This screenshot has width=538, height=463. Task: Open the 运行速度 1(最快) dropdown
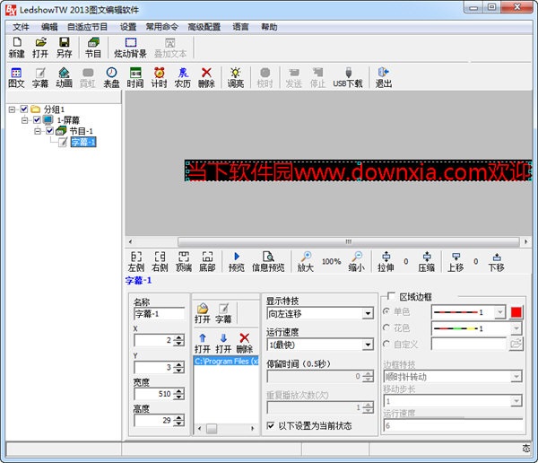368,345
